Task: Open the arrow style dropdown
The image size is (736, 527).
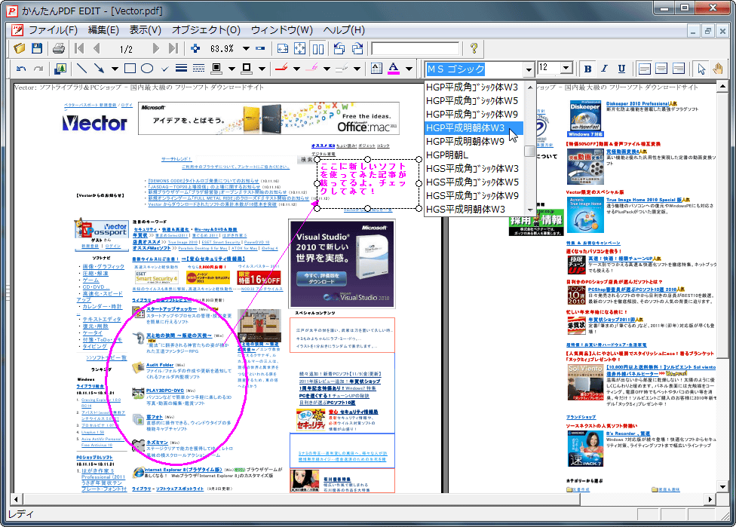Action: coord(115,69)
